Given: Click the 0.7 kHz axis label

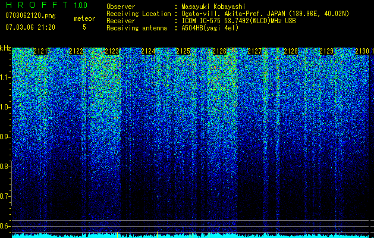Looking at the screenshot, I should (5, 196).
